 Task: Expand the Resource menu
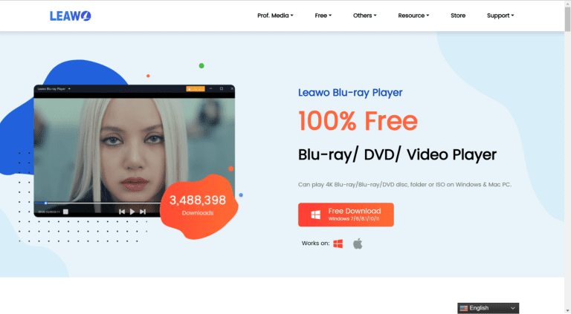click(413, 16)
